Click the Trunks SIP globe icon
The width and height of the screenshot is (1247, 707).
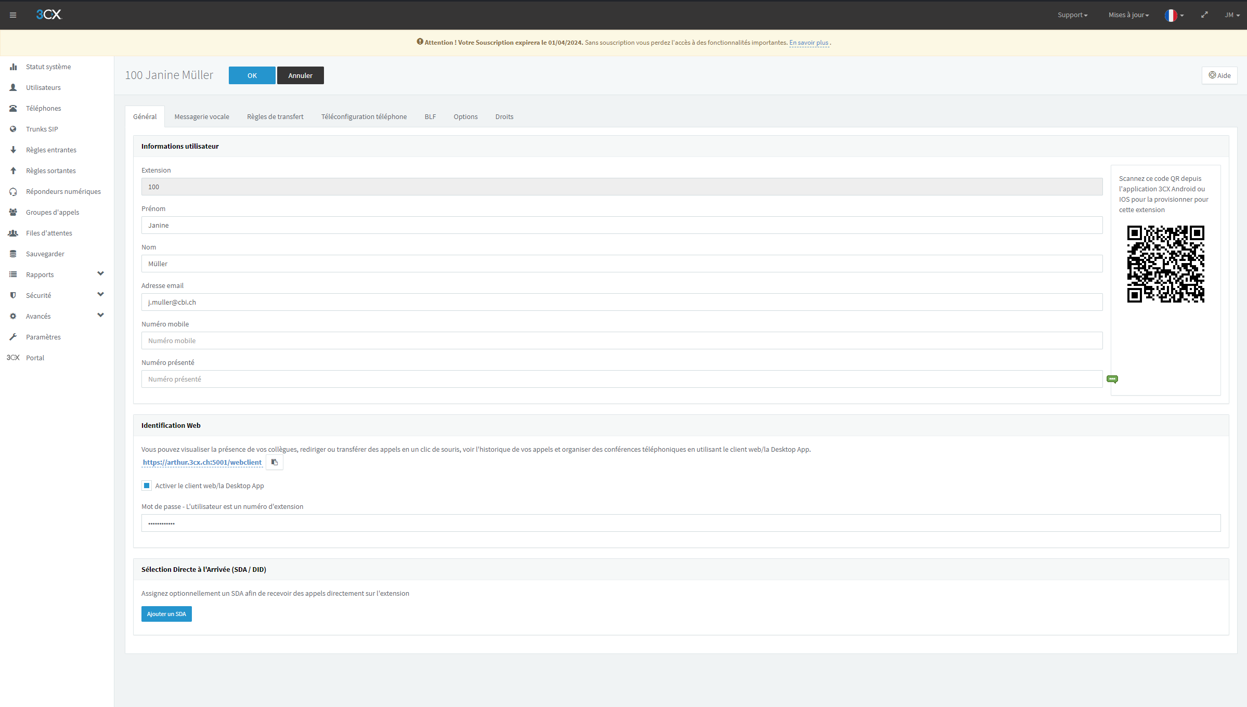(13, 129)
